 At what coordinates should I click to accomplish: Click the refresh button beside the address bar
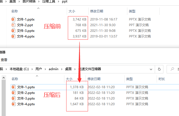coord(159,69)
